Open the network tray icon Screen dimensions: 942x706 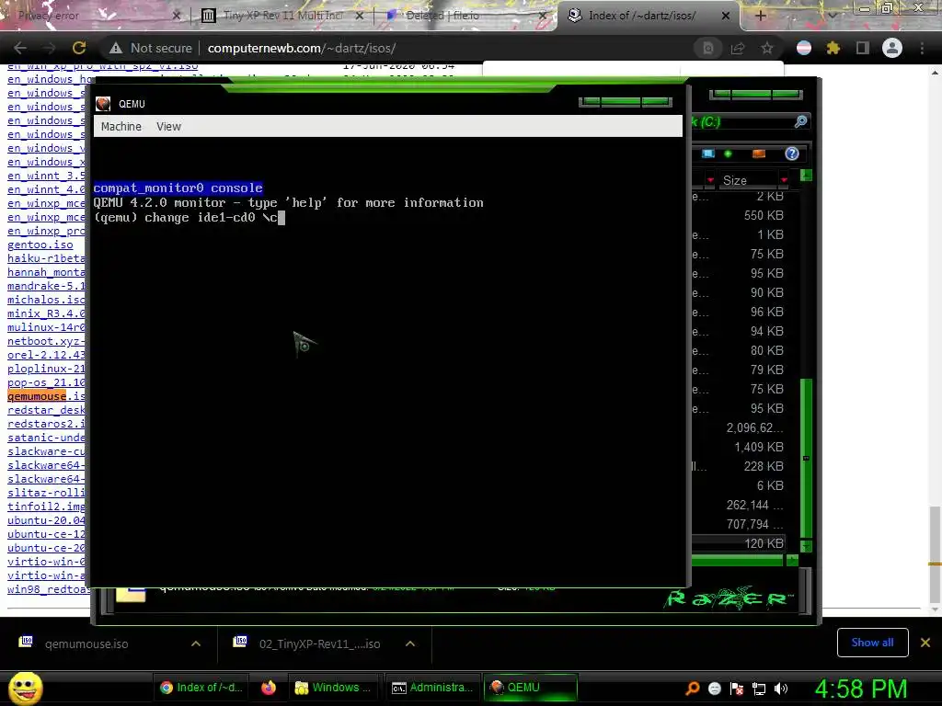[x=759, y=689]
